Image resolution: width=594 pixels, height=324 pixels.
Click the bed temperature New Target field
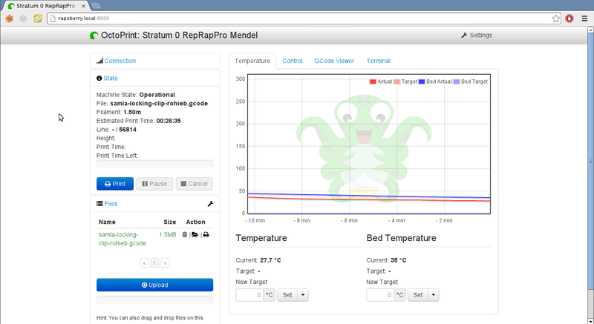coord(379,294)
